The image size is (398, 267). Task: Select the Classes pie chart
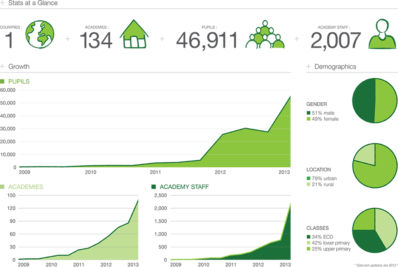tap(375, 231)
